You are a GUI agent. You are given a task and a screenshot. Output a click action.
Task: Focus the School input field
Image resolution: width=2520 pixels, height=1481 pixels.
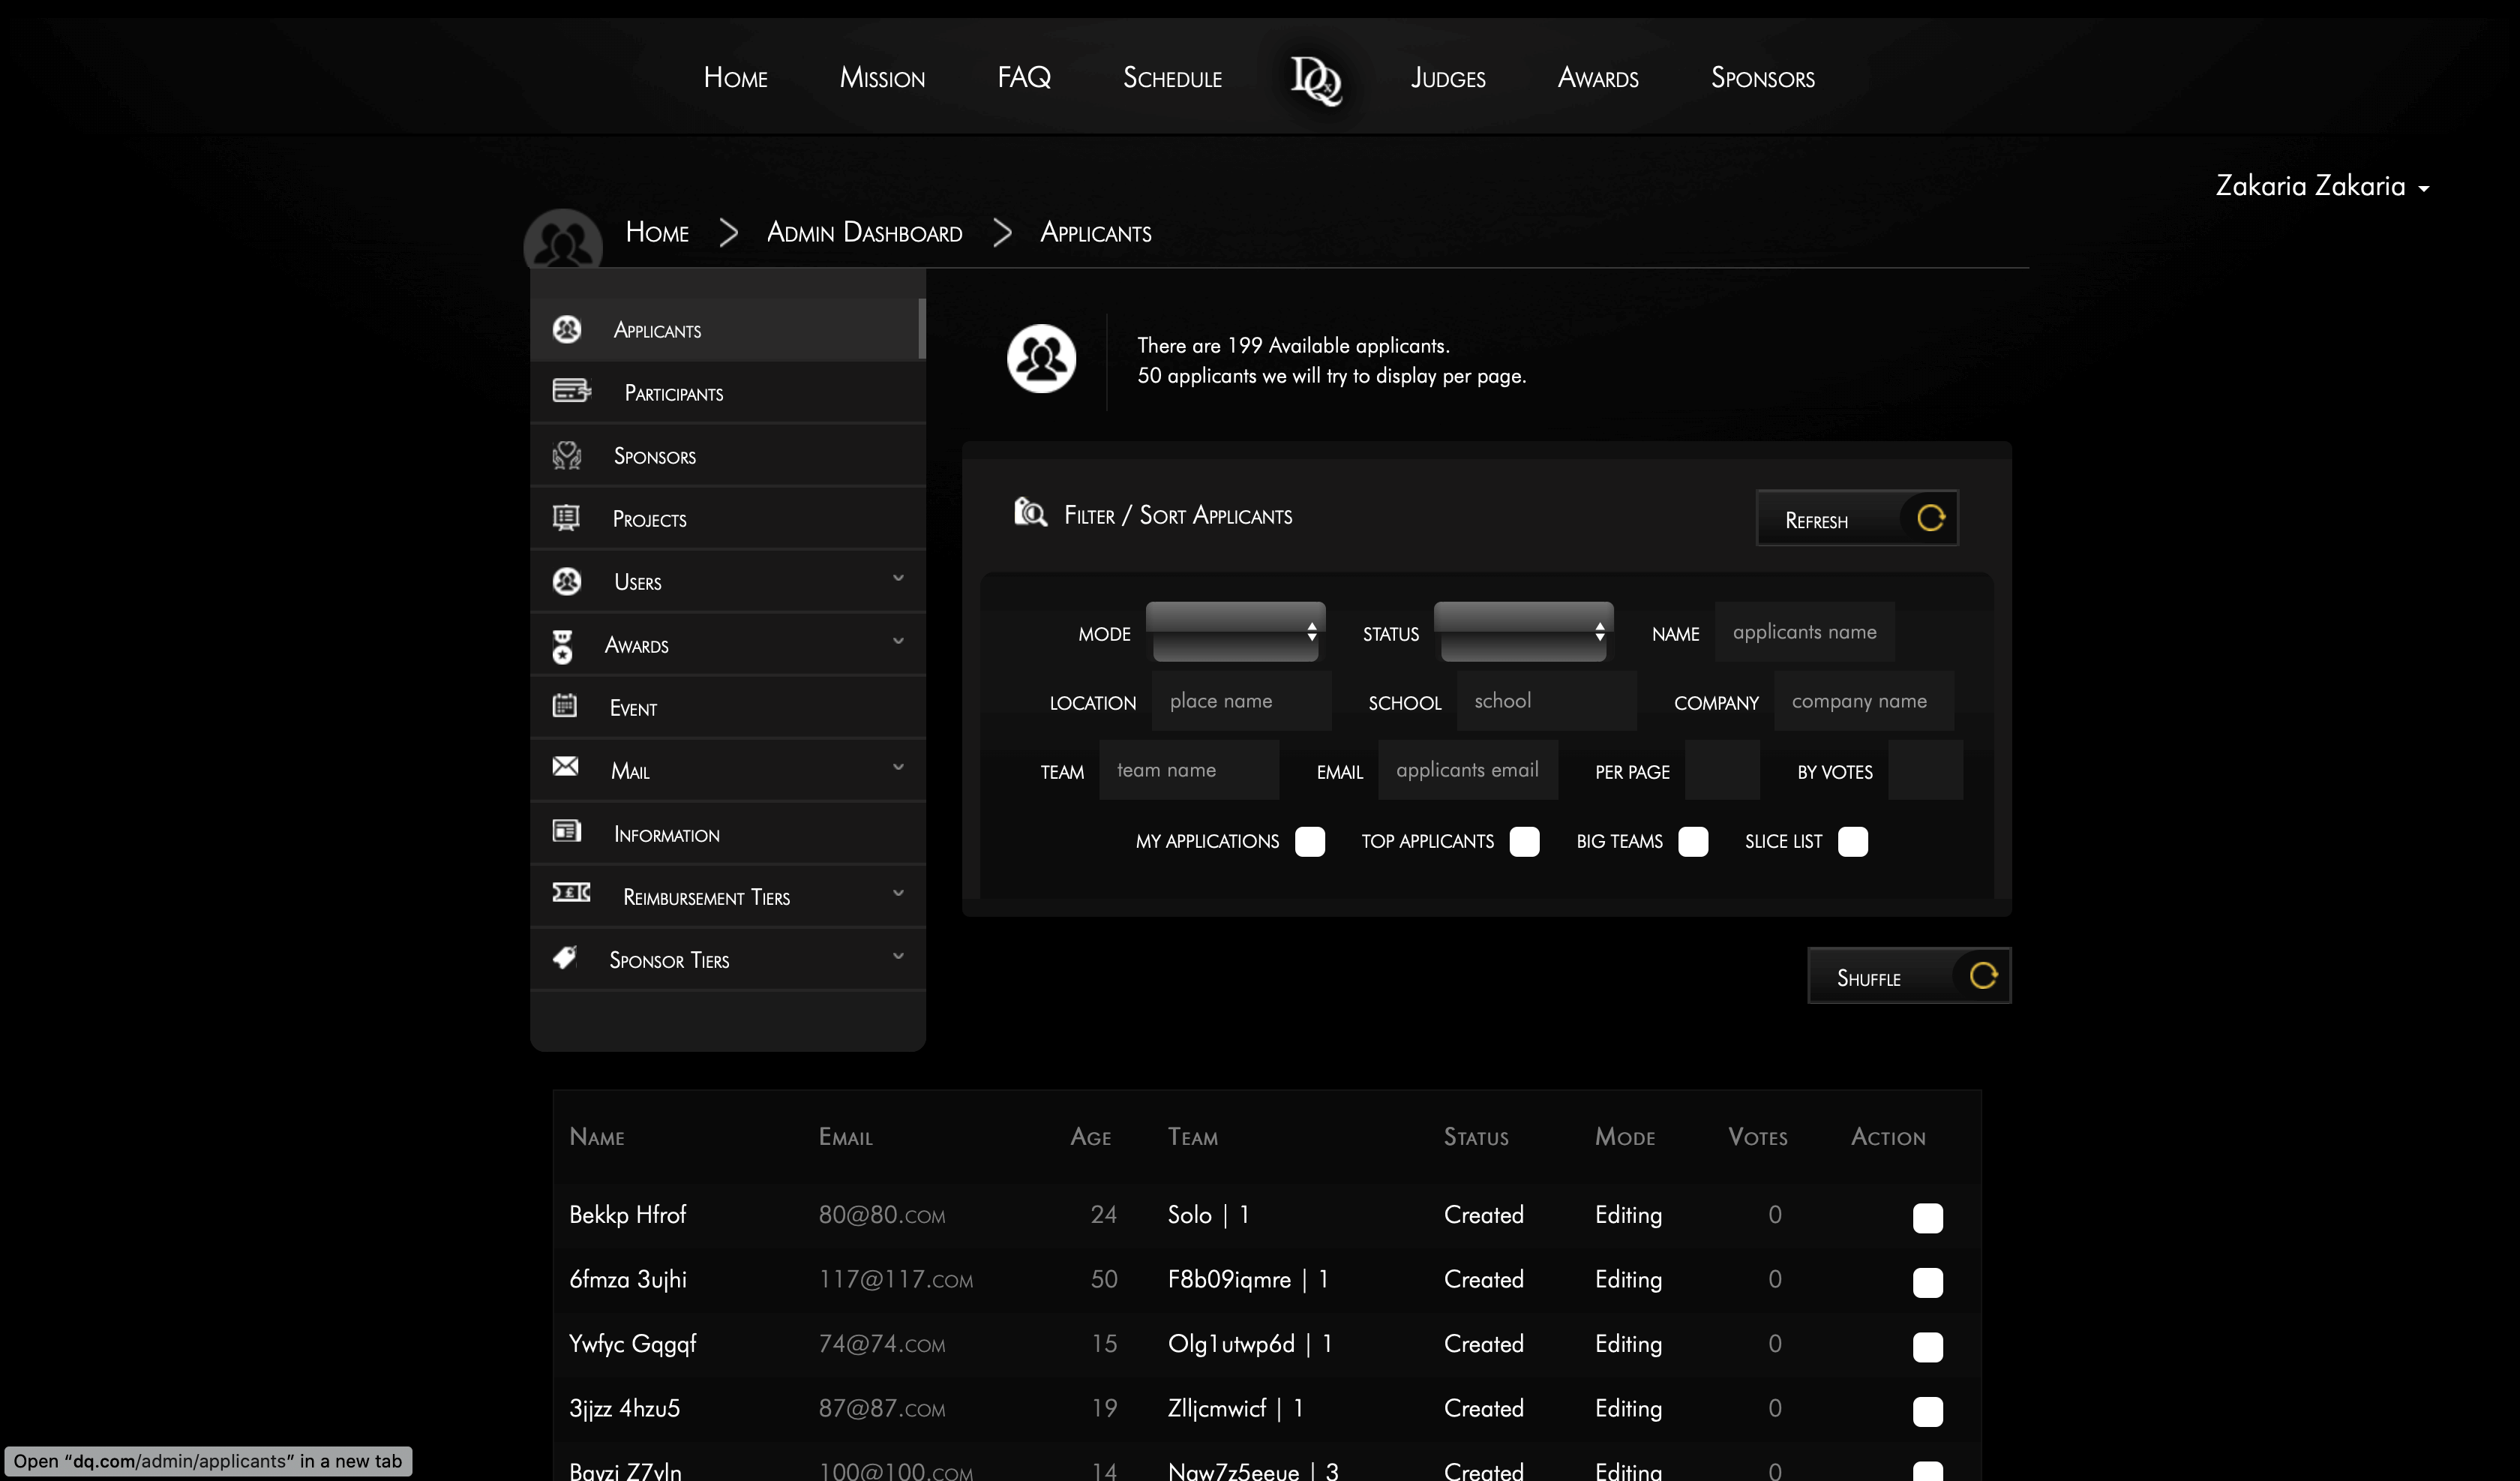tap(1547, 701)
